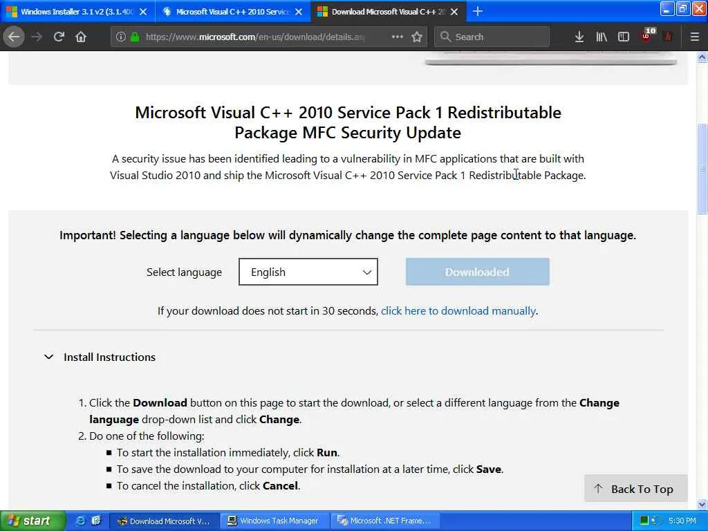Click the bold word Cancel in instructions
Screen dimensions: 708x531
click(x=280, y=486)
